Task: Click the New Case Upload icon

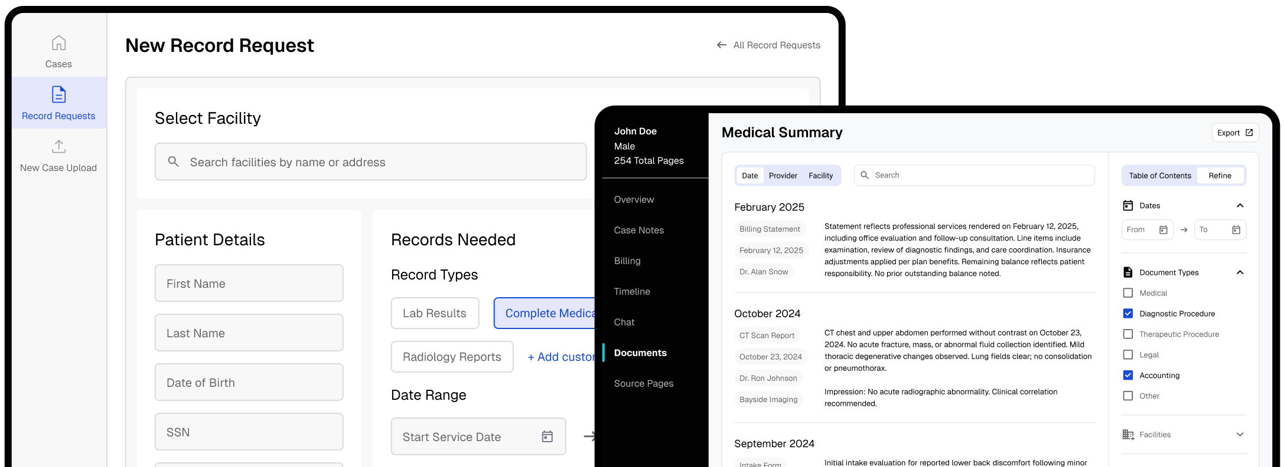Action: (58, 146)
